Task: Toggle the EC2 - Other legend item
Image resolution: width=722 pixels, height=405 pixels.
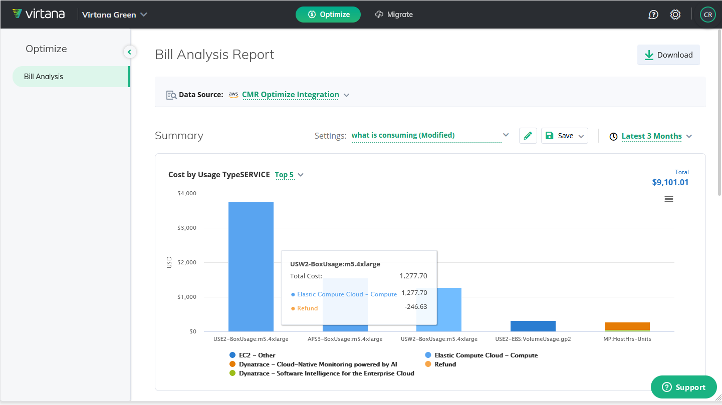Action: coord(252,355)
